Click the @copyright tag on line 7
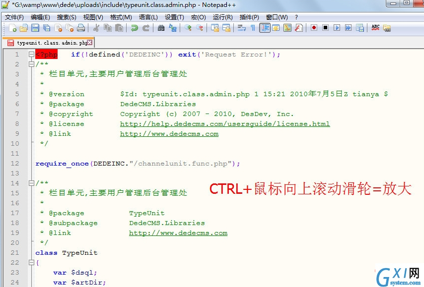This screenshot has height=287, width=424. [71, 114]
